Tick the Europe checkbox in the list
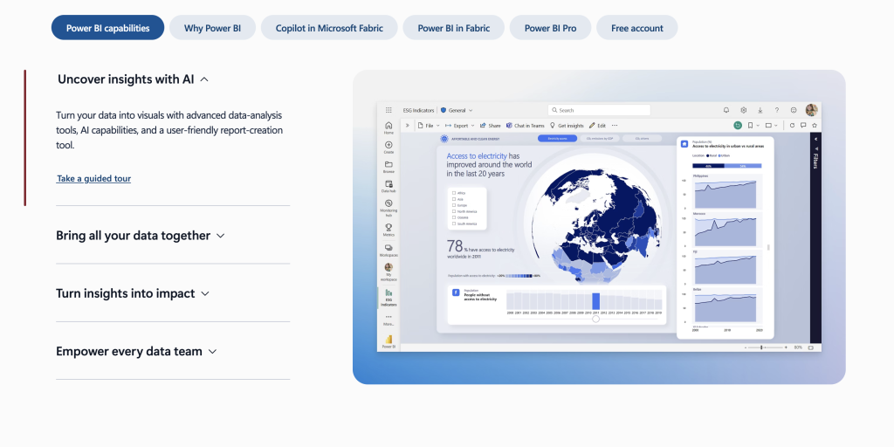The height and width of the screenshot is (447, 894). [452, 205]
